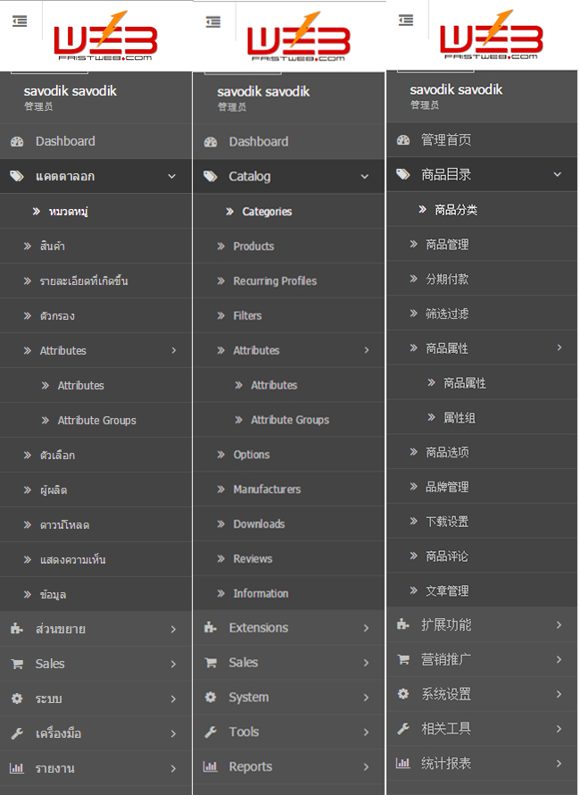Click the gear icon next to 系统设置
Image resolution: width=580 pixels, height=795 pixels.
coord(403,694)
